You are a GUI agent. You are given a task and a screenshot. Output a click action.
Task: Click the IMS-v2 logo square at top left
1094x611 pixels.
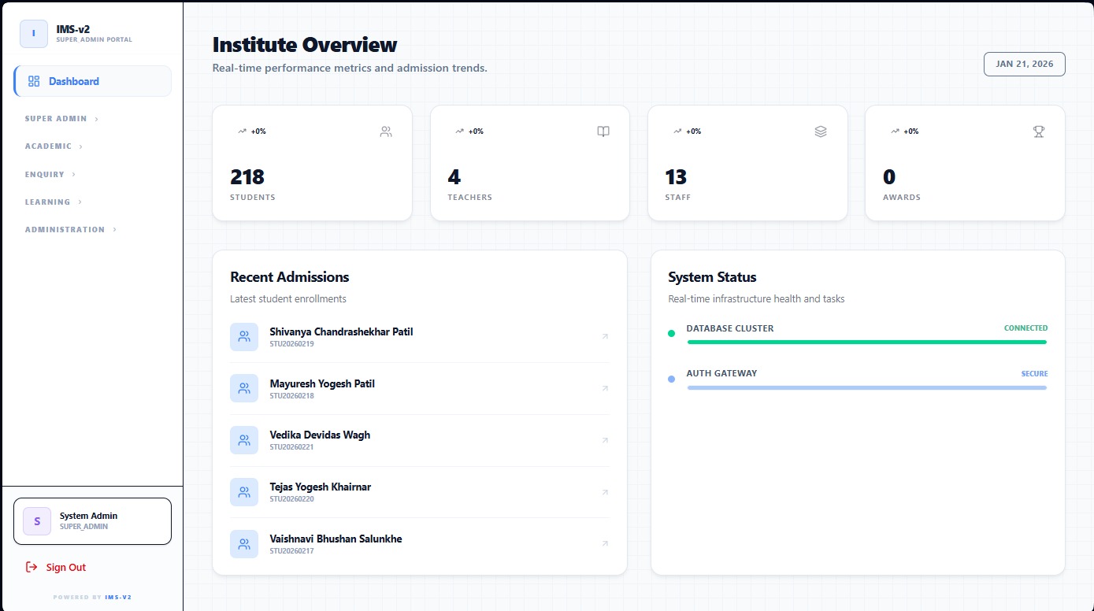[x=34, y=34]
